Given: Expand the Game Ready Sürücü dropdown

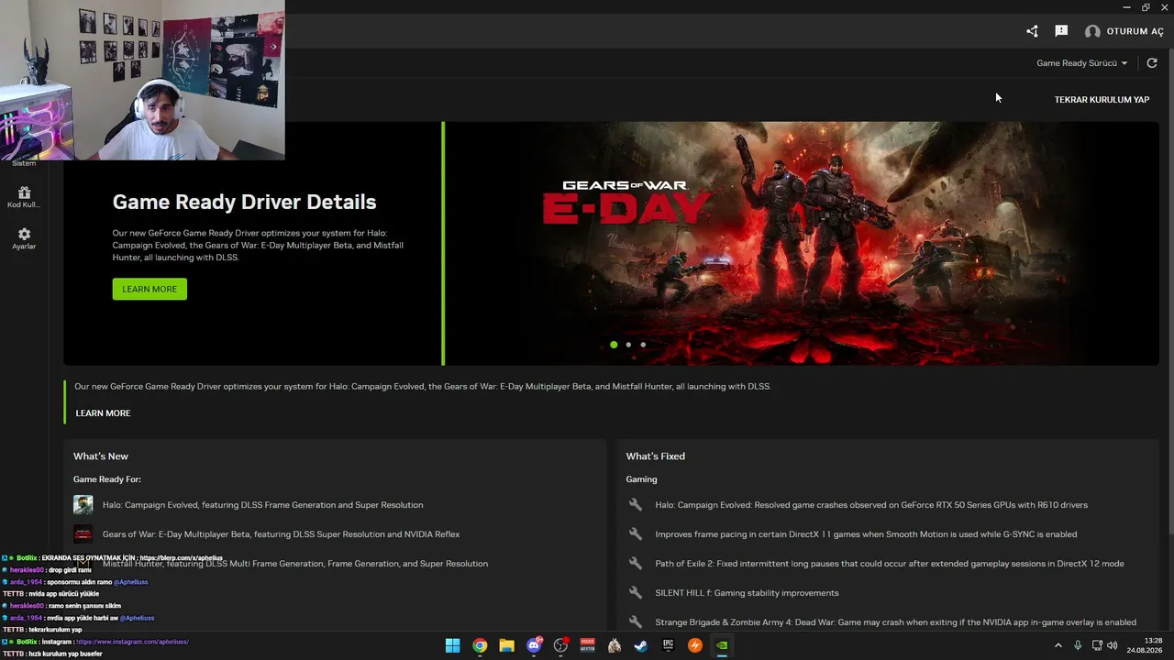Looking at the screenshot, I should click(1082, 63).
